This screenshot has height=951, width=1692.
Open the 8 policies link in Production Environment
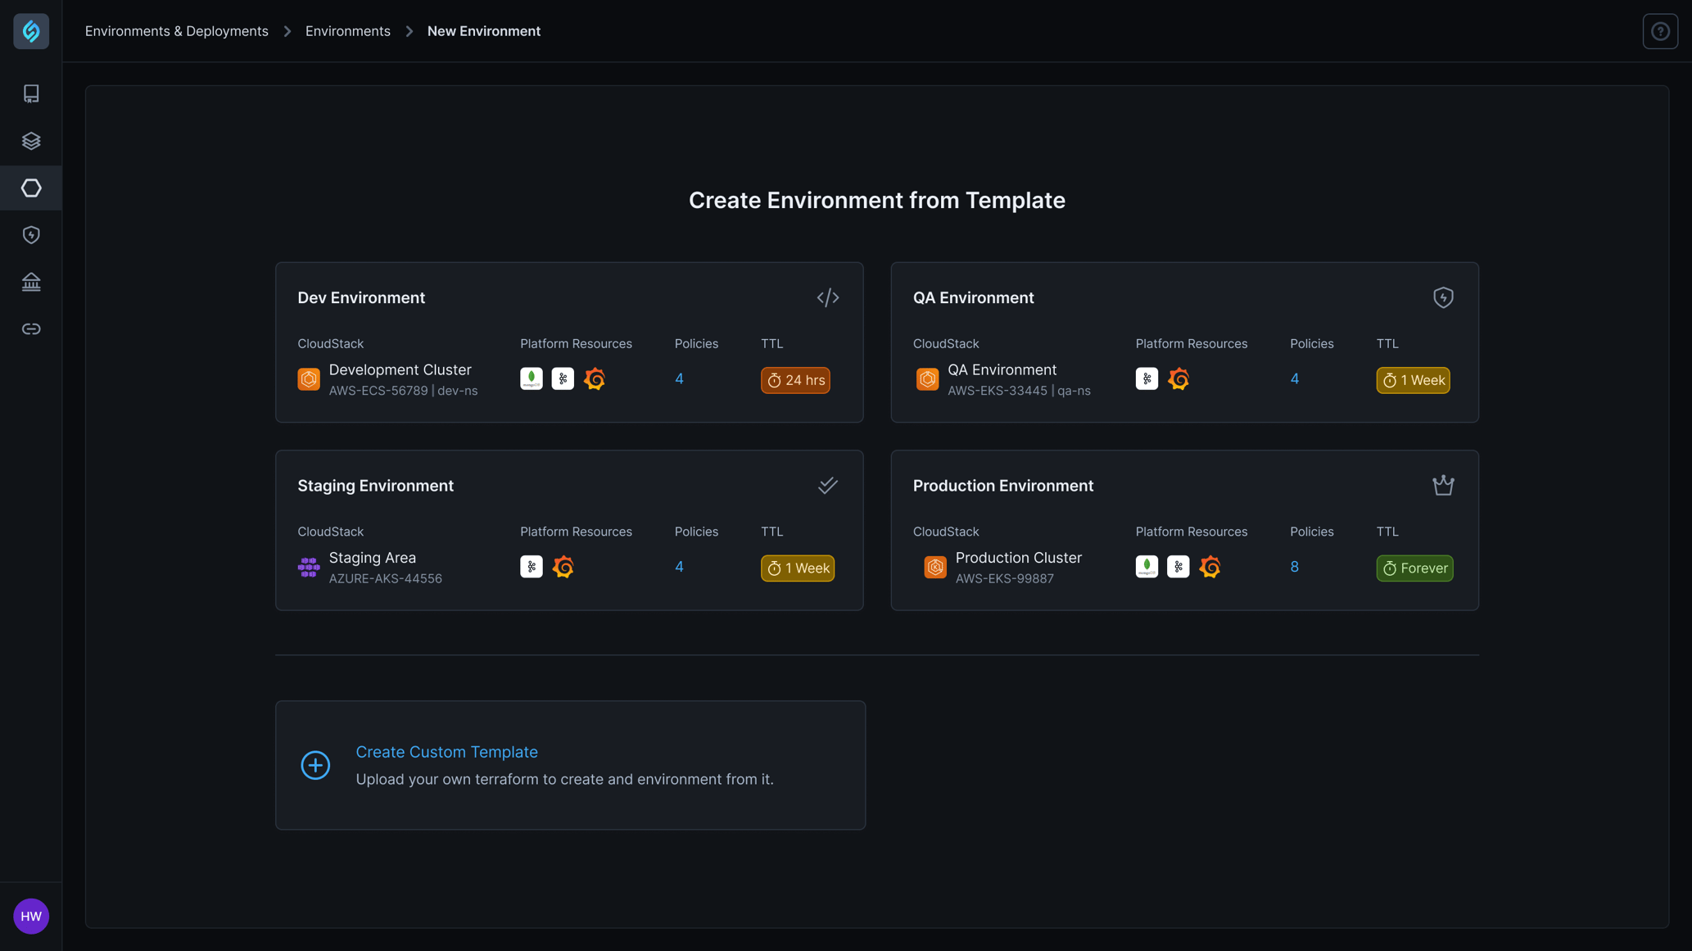point(1295,567)
